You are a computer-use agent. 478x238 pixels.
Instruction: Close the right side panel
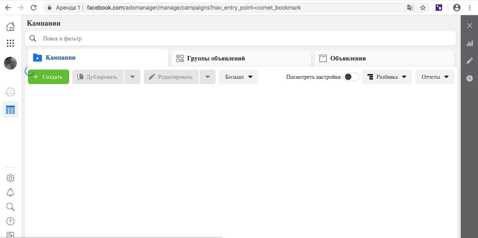[x=470, y=26]
